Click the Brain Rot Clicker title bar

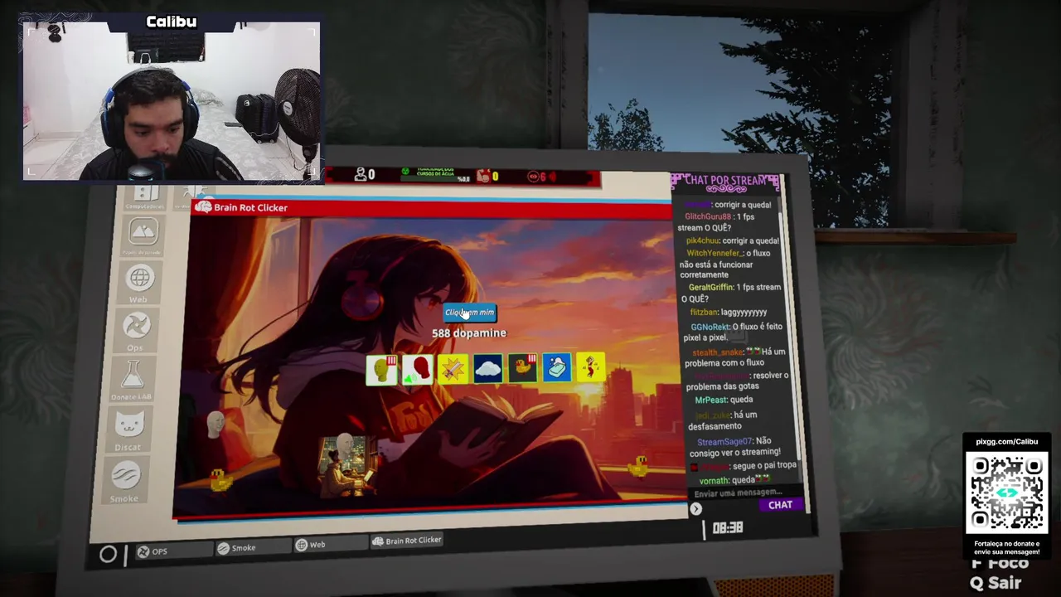point(431,208)
